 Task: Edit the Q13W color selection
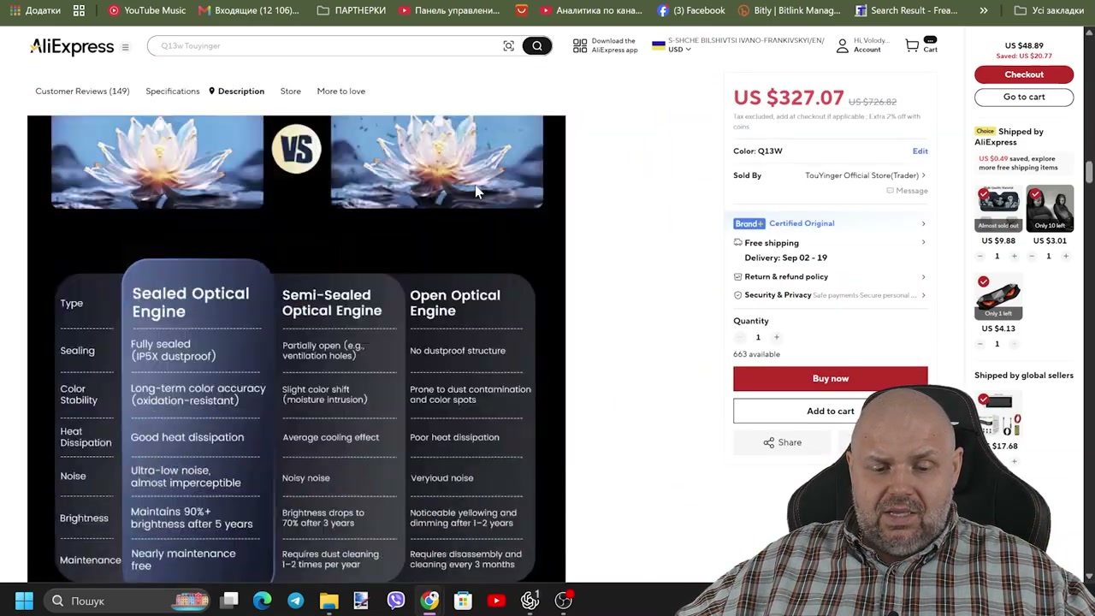(920, 151)
